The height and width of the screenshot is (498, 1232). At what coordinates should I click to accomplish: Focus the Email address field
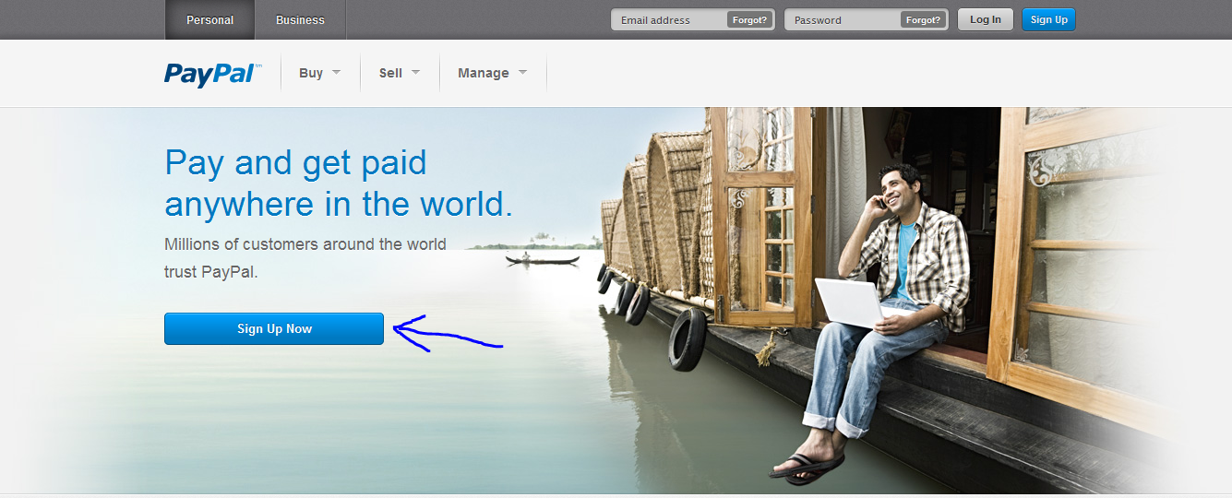[x=669, y=20]
